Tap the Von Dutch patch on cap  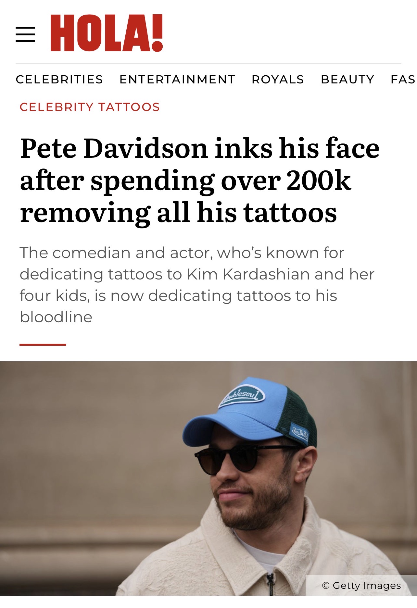(299, 433)
